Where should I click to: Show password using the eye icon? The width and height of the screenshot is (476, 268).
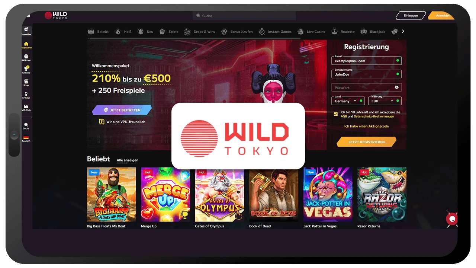pyautogui.click(x=396, y=87)
